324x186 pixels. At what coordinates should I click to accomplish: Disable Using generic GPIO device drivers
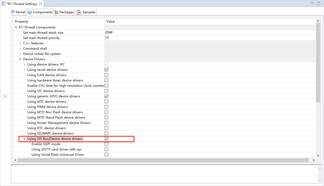[x=106, y=96]
